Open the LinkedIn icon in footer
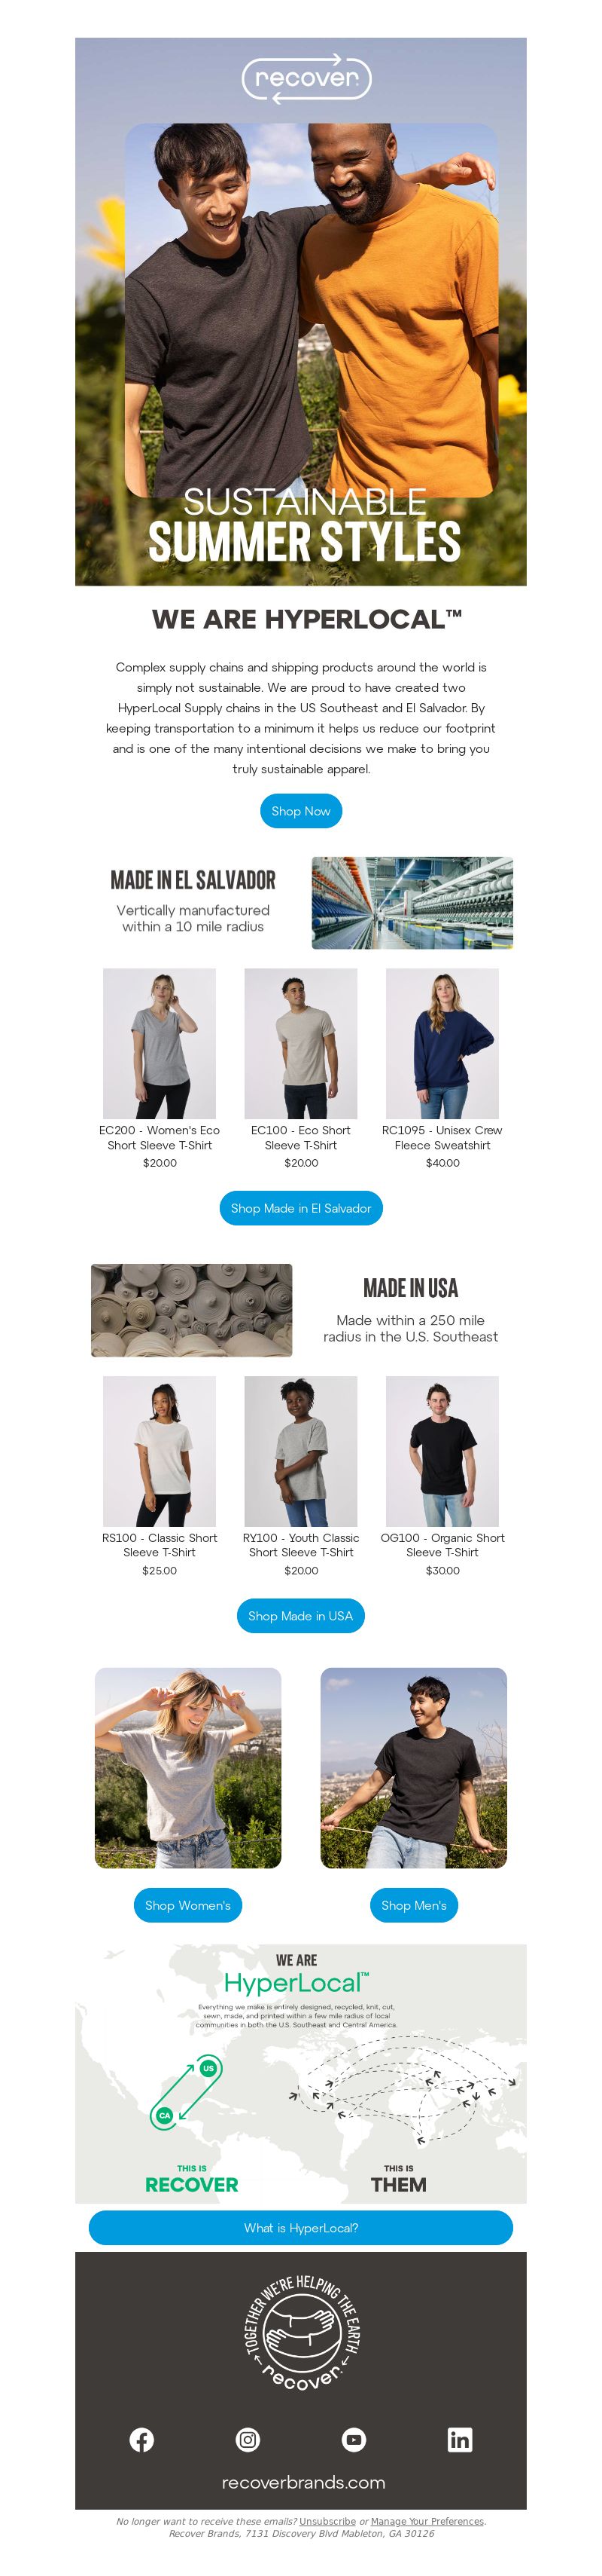The width and height of the screenshot is (602, 2576). point(459,2440)
